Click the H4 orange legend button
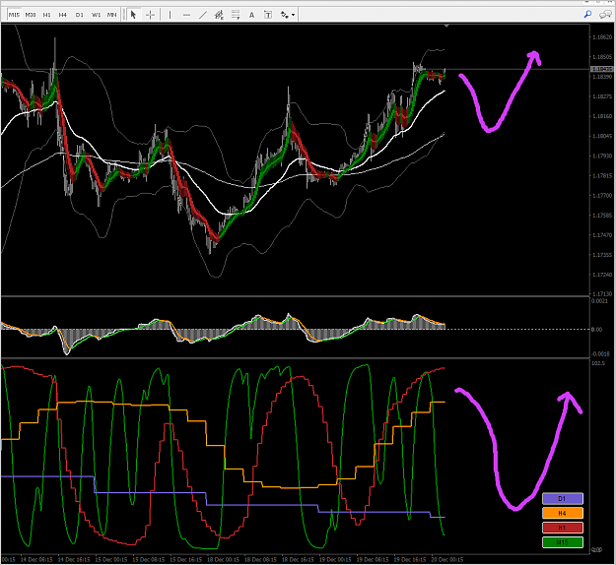The image size is (616, 565). (563, 513)
